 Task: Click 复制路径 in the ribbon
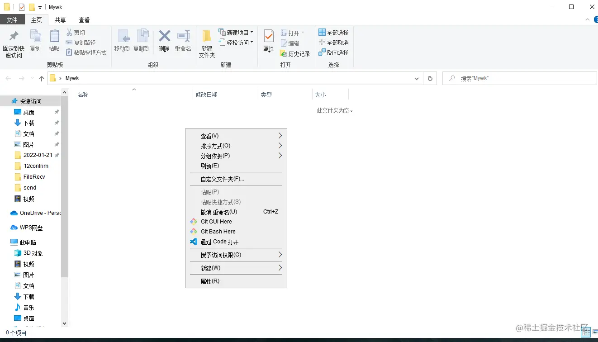pos(81,43)
